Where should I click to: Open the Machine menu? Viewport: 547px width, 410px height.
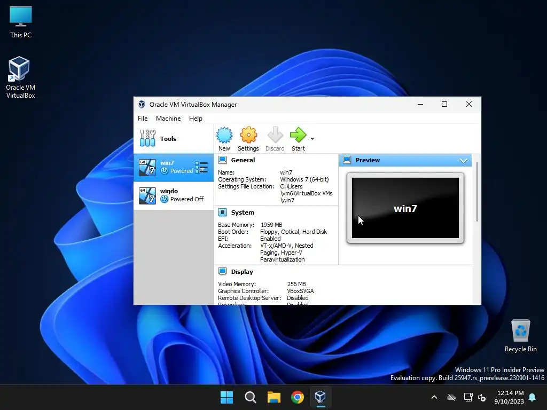(x=168, y=119)
